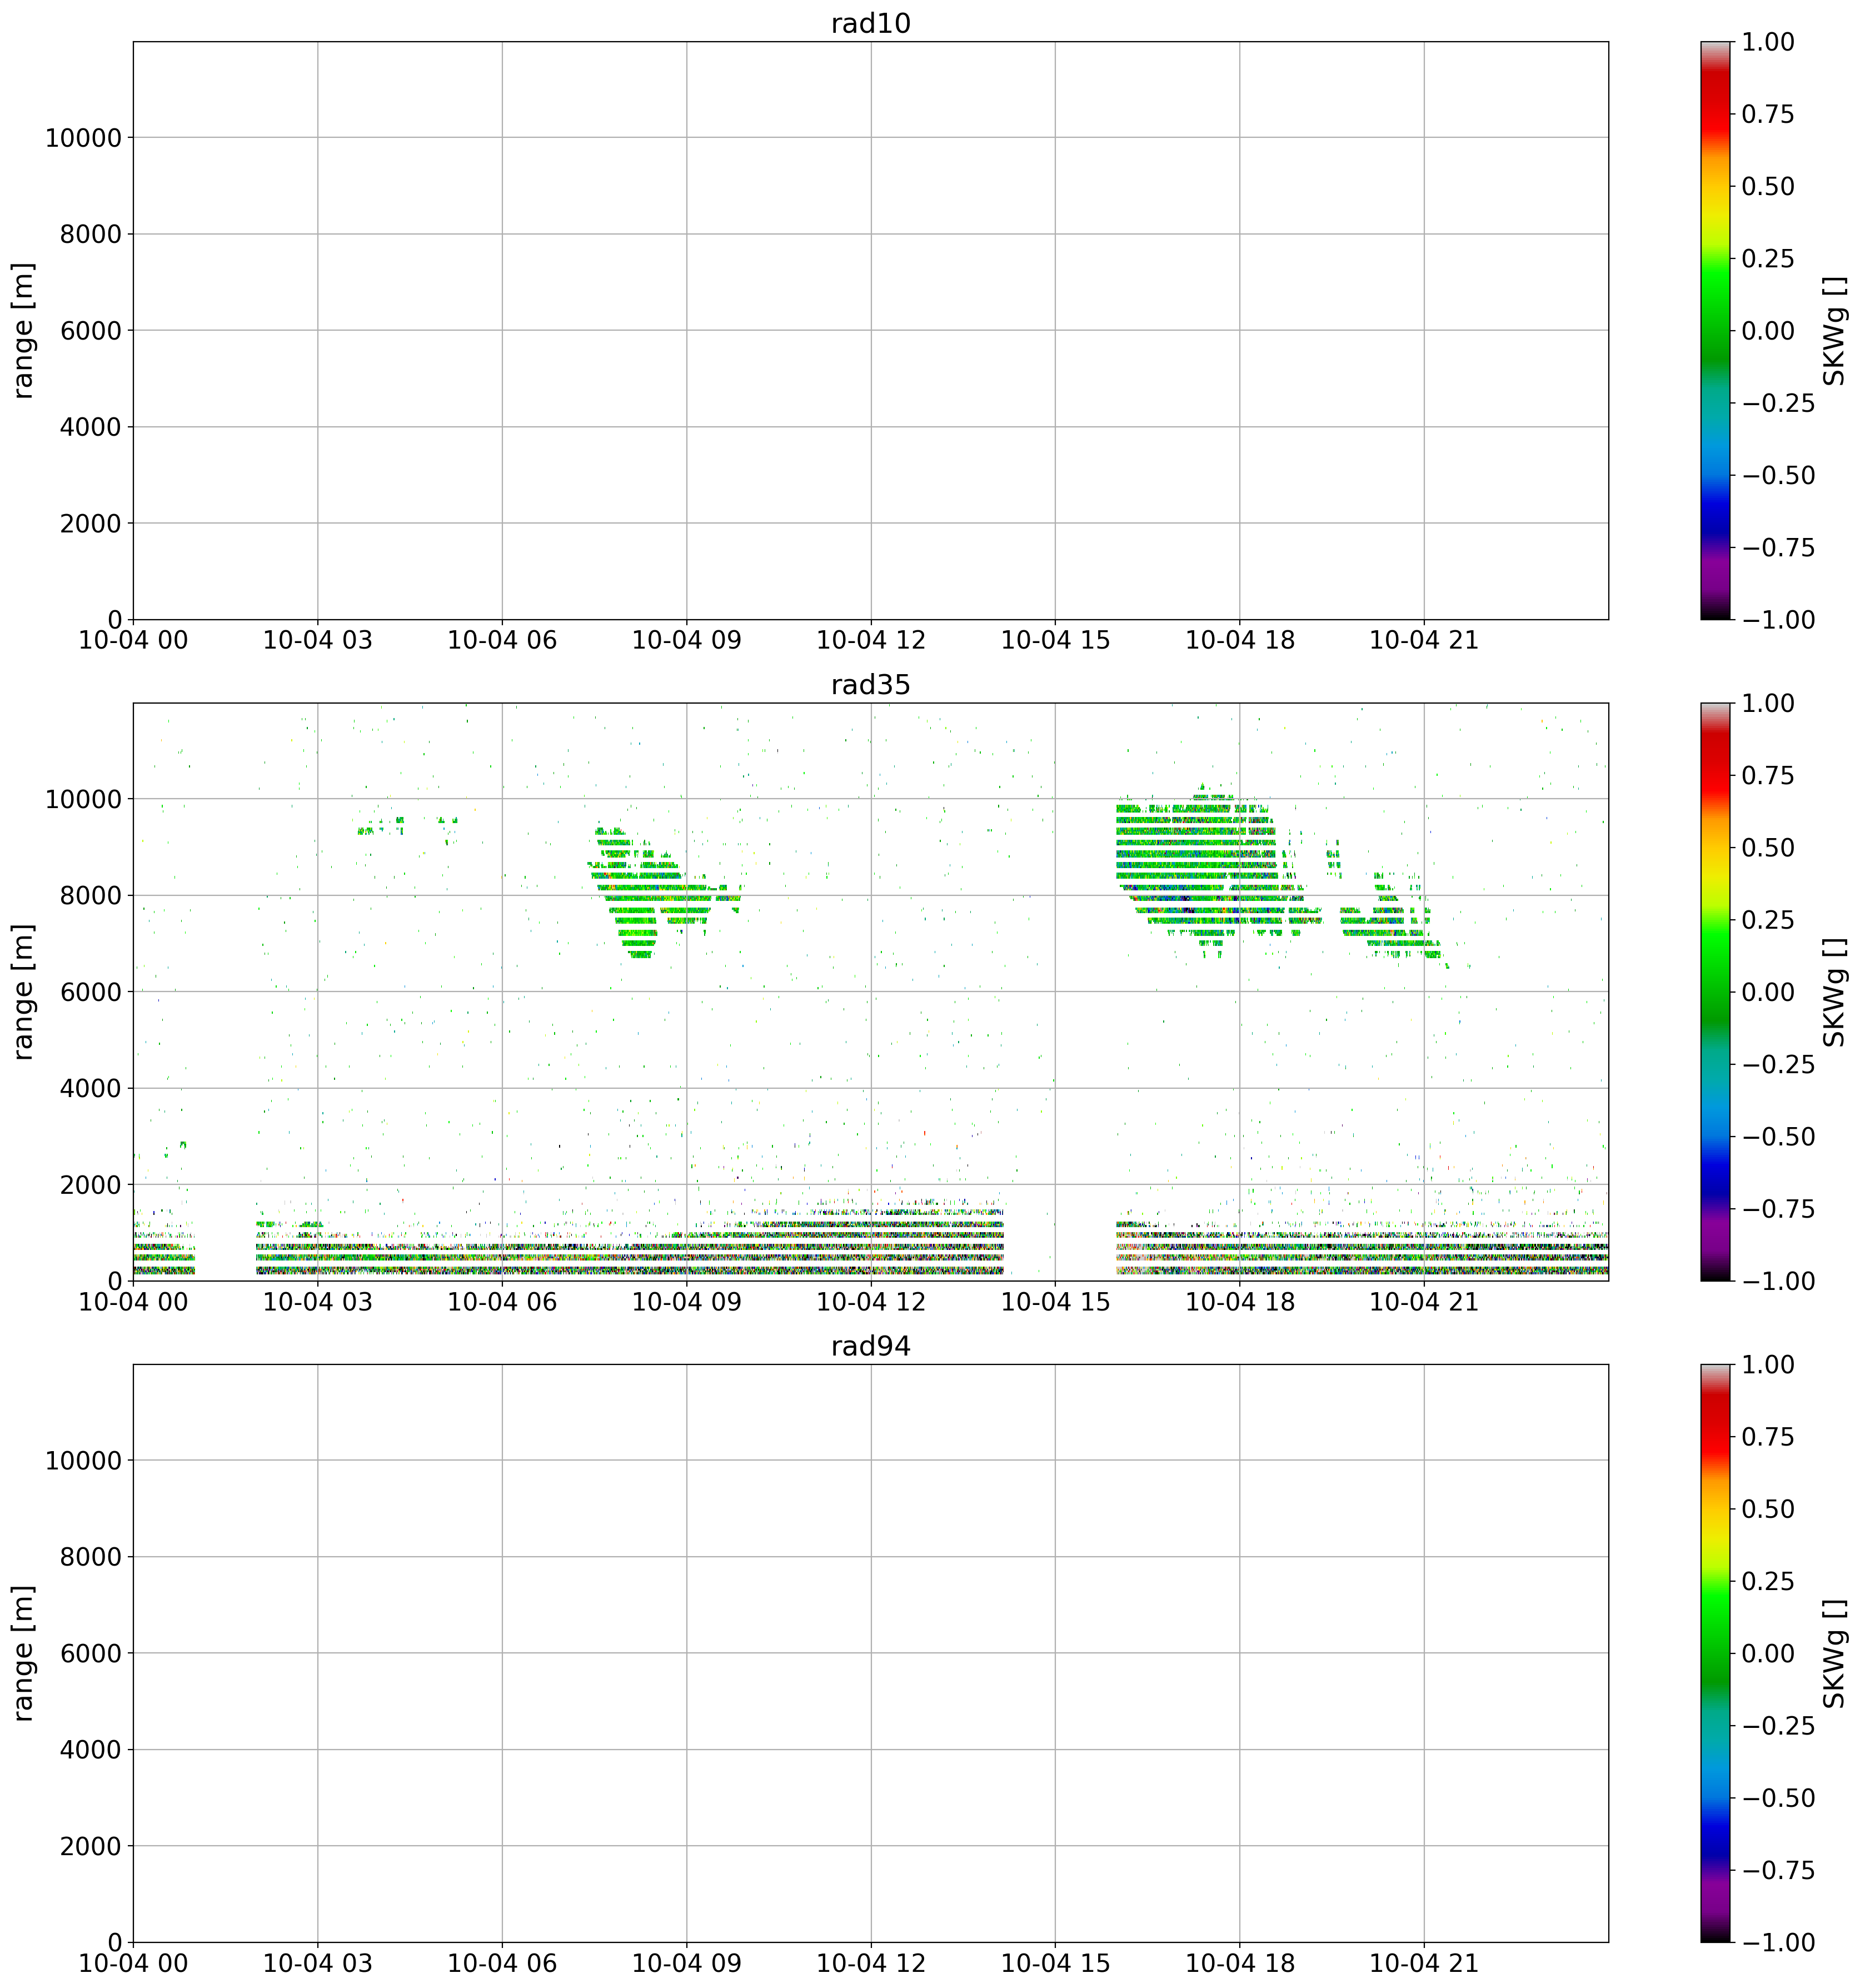Viewport: 1860px width, 1988px height.
Task: Click the rad10 range axis label
Action: pyautogui.click(x=24, y=330)
